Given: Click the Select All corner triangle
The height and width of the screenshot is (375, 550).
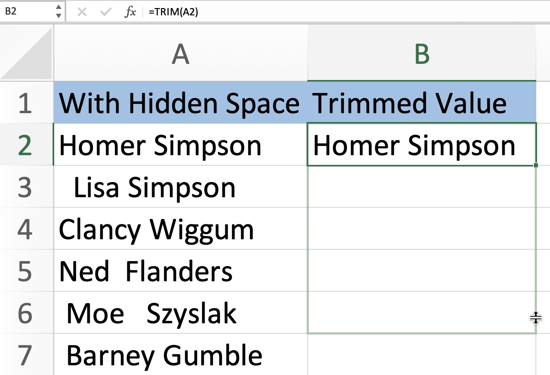Looking at the screenshot, I should pyautogui.click(x=27, y=53).
